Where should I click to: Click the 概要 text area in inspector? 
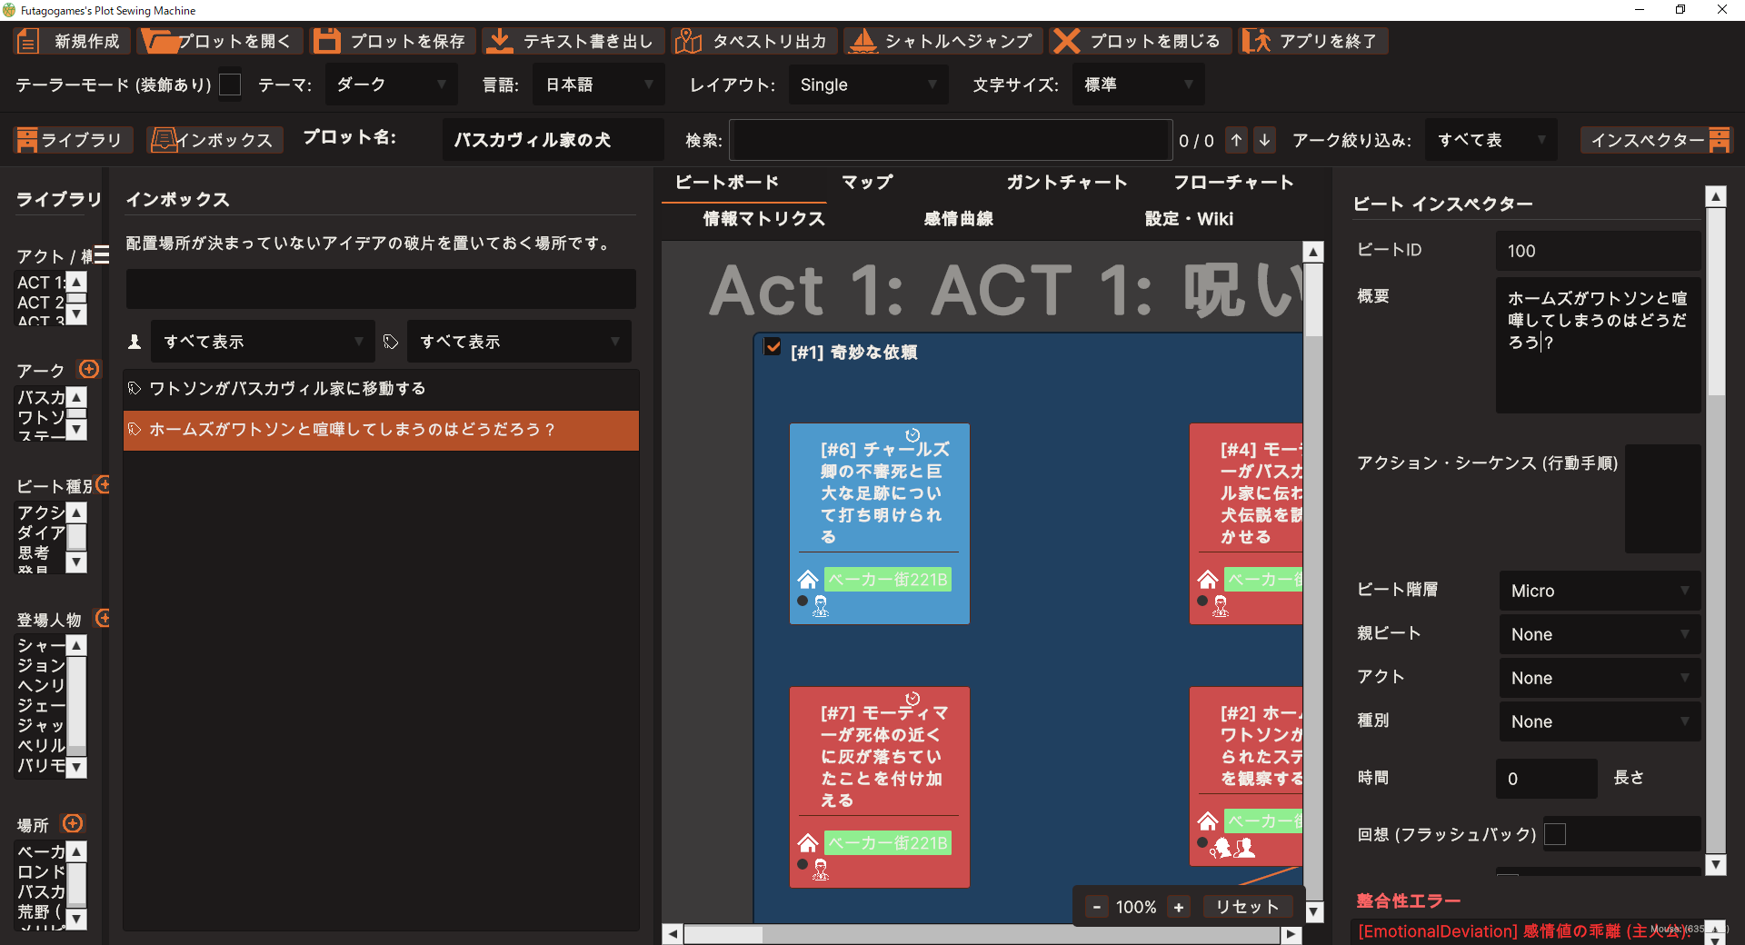(1598, 345)
